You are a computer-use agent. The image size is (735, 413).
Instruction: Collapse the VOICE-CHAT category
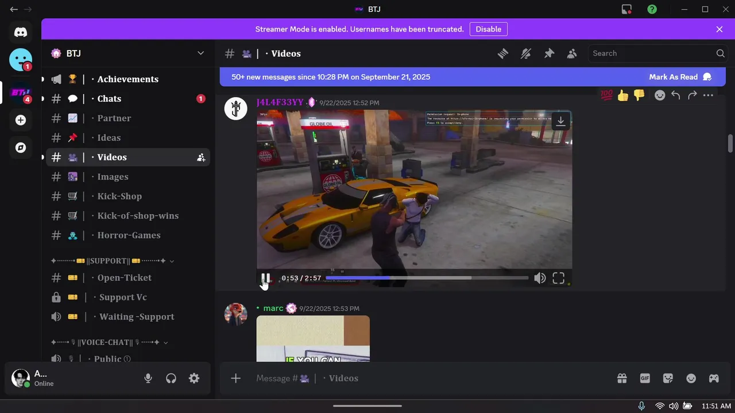click(x=110, y=342)
